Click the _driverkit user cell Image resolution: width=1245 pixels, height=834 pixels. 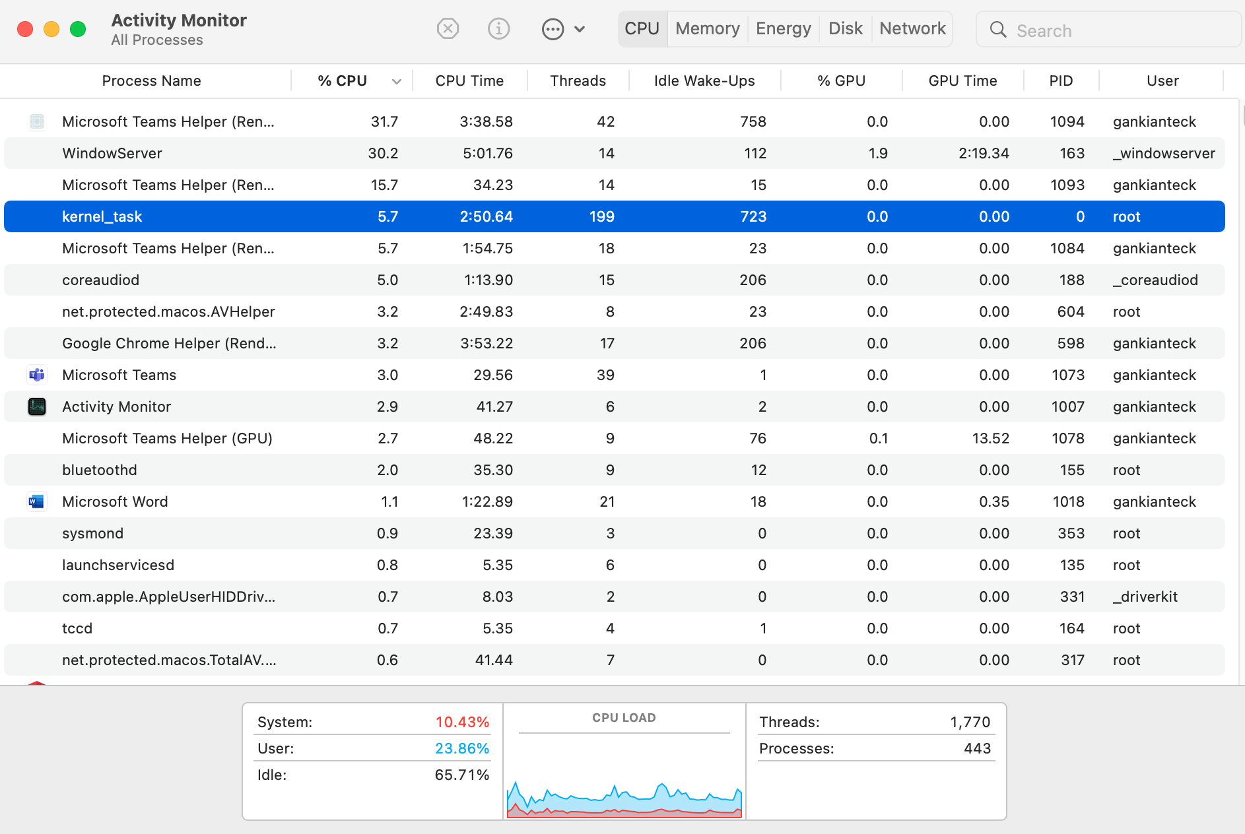coord(1145,596)
